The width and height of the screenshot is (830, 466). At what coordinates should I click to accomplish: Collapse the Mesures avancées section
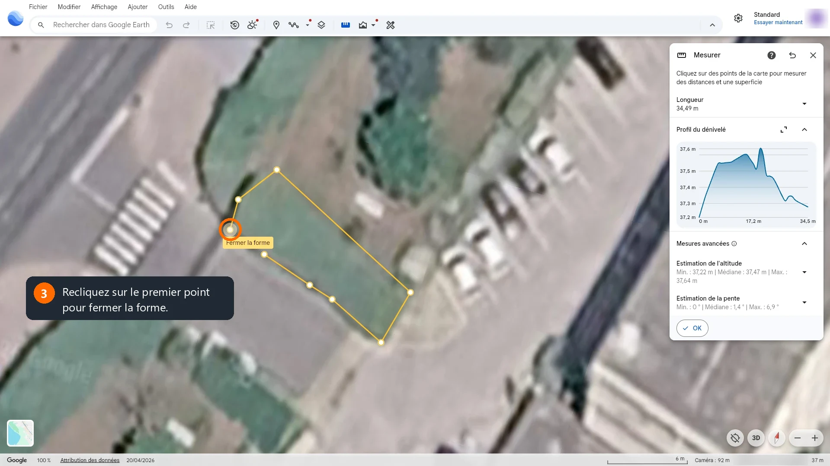[x=804, y=244]
